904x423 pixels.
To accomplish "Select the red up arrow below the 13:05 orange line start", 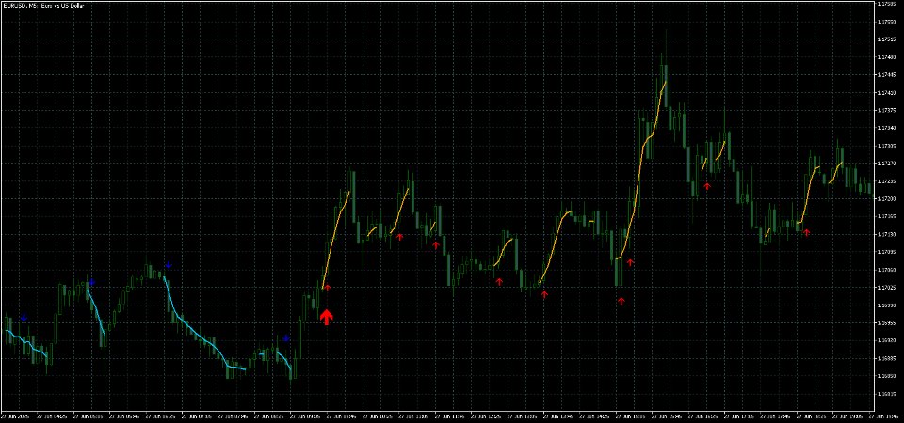I will click(544, 294).
